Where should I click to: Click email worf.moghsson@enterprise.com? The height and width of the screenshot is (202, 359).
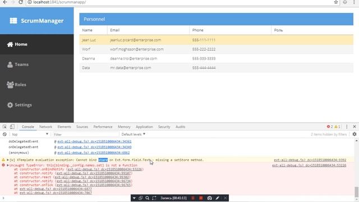(137, 49)
